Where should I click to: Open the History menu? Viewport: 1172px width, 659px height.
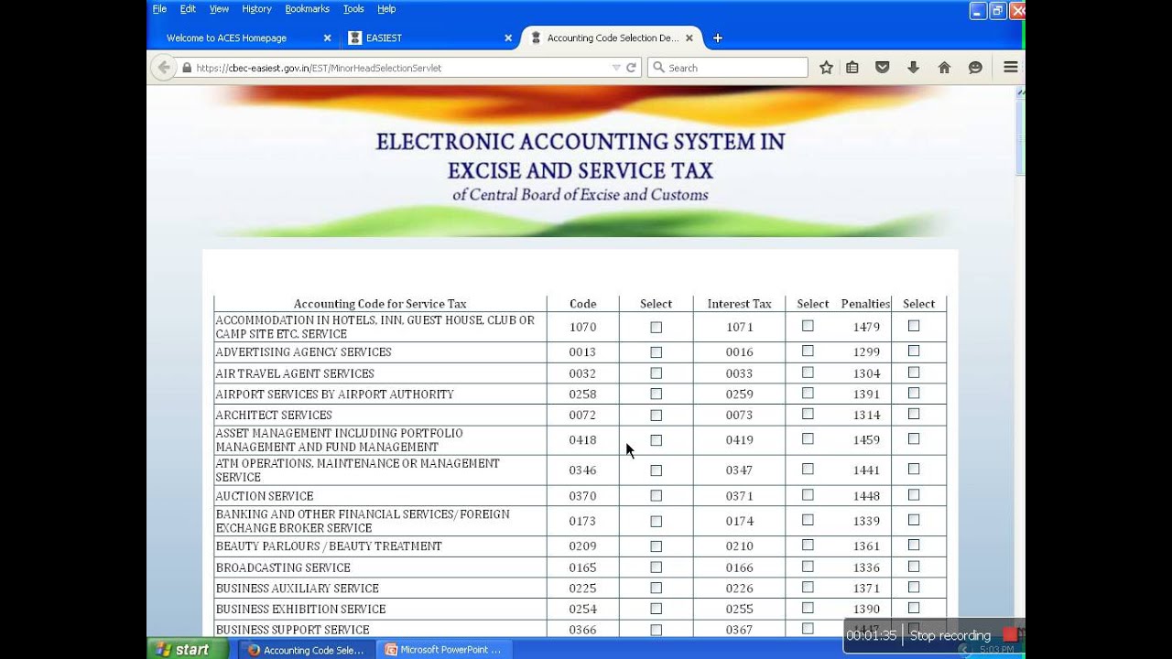tap(256, 8)
